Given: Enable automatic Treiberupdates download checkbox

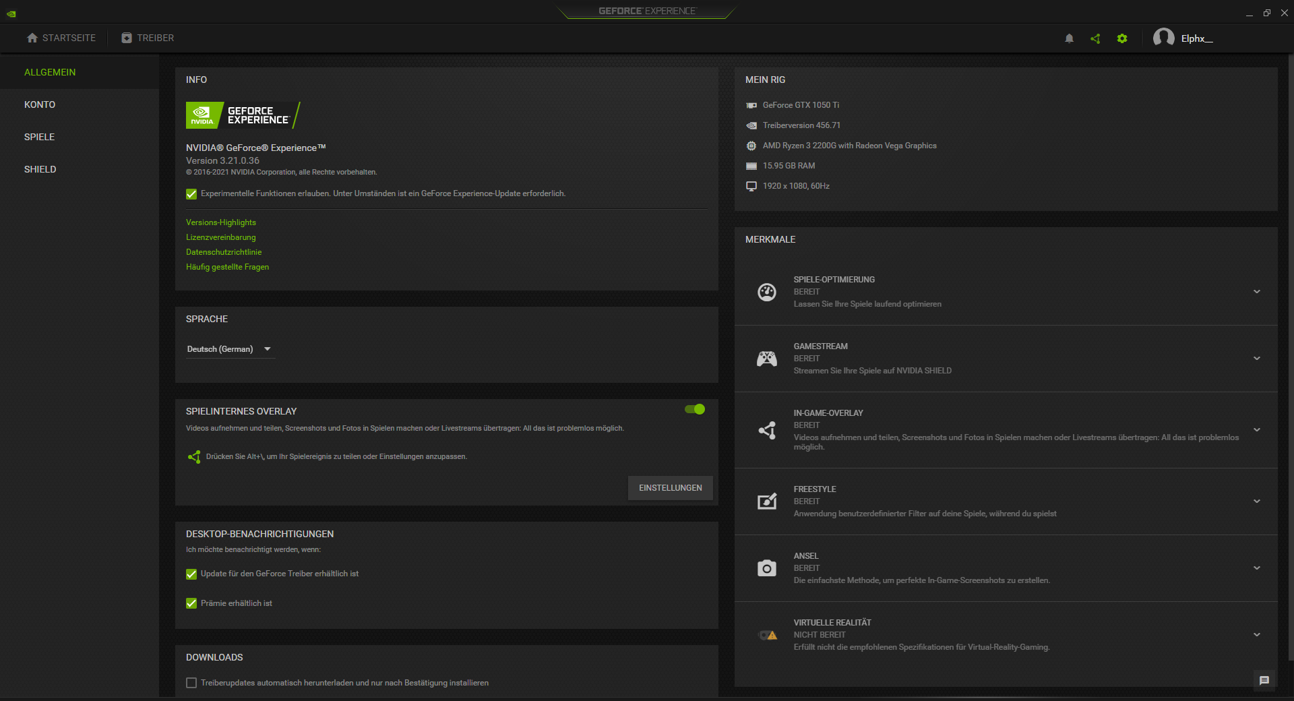Looking at the screenshot, I should (191, 683).
